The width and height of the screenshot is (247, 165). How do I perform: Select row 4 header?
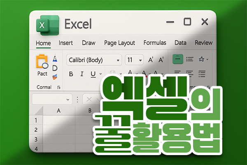[x=36, y=148]
